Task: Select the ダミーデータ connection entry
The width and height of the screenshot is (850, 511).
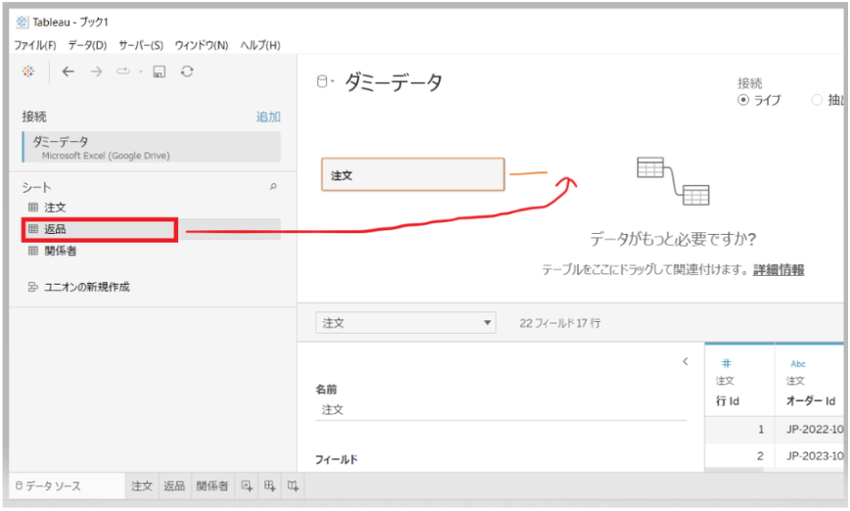Action: (152, 147)
